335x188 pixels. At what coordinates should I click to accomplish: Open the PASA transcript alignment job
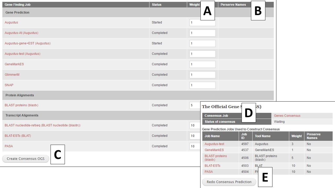point(9,146)
